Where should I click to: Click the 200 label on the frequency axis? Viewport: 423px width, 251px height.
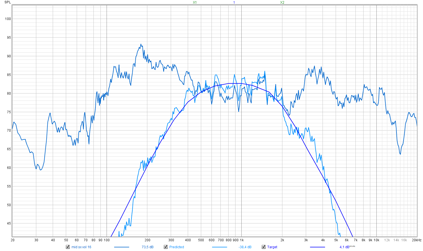click(147, 240)
